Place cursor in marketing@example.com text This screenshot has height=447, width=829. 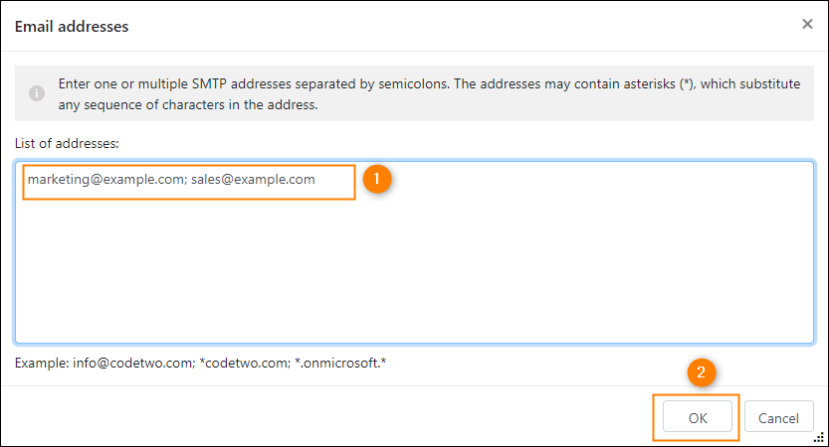coord(105,180)
